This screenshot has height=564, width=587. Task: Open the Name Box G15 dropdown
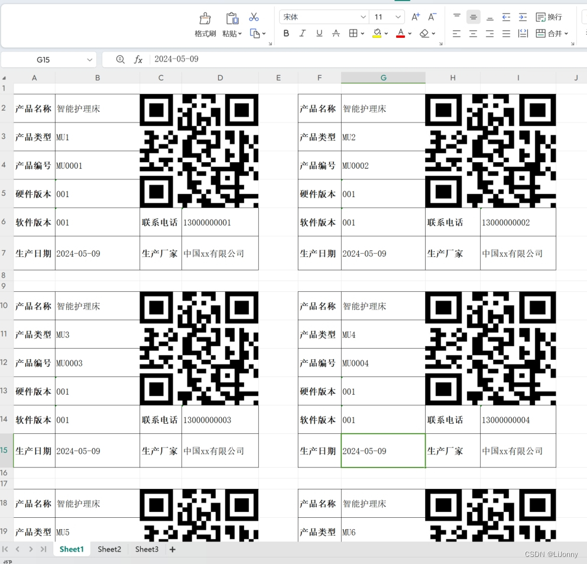89,60
